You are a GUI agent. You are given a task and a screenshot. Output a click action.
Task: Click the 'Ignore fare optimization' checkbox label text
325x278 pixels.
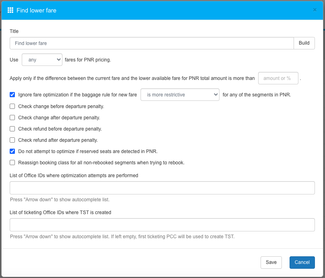[x=77, y=95]
